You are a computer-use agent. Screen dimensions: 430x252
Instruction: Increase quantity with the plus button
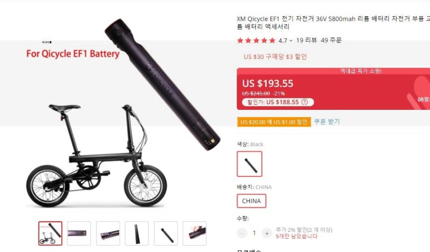pos(267,234)
